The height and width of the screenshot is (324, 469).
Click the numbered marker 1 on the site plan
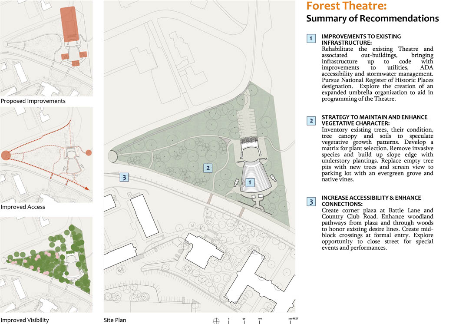click(x=250, y=182)
